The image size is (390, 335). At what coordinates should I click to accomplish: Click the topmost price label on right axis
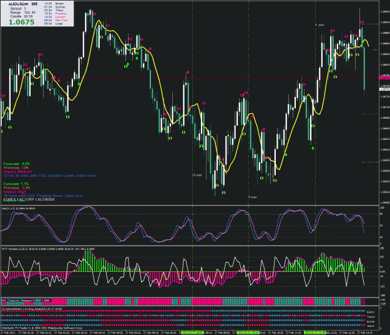385,11
